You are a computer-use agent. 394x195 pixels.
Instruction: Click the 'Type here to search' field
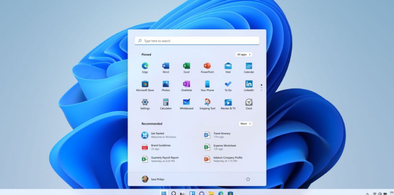pos(197,41)
